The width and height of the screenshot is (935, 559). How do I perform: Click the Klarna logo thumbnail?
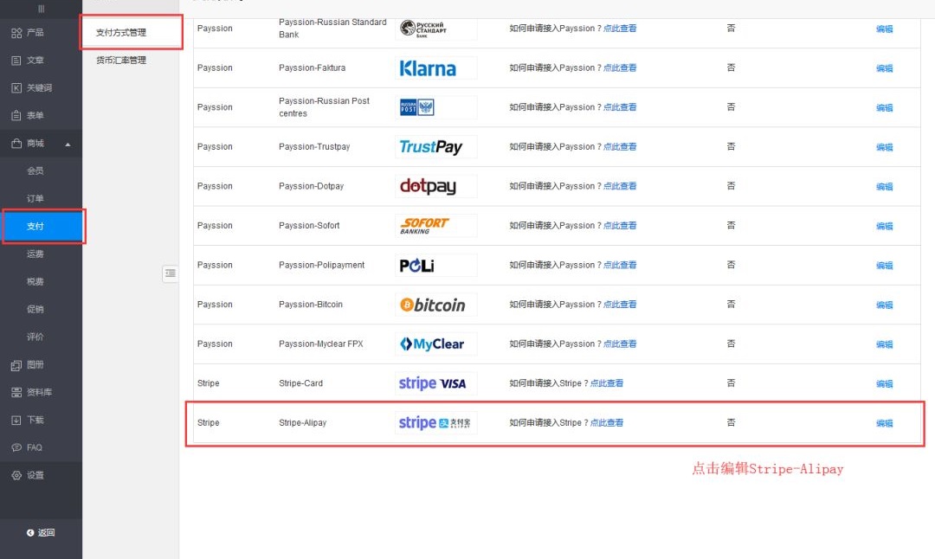[436, 68]
